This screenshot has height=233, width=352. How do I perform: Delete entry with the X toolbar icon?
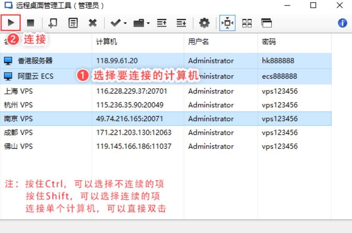click(x=93, y=23)
